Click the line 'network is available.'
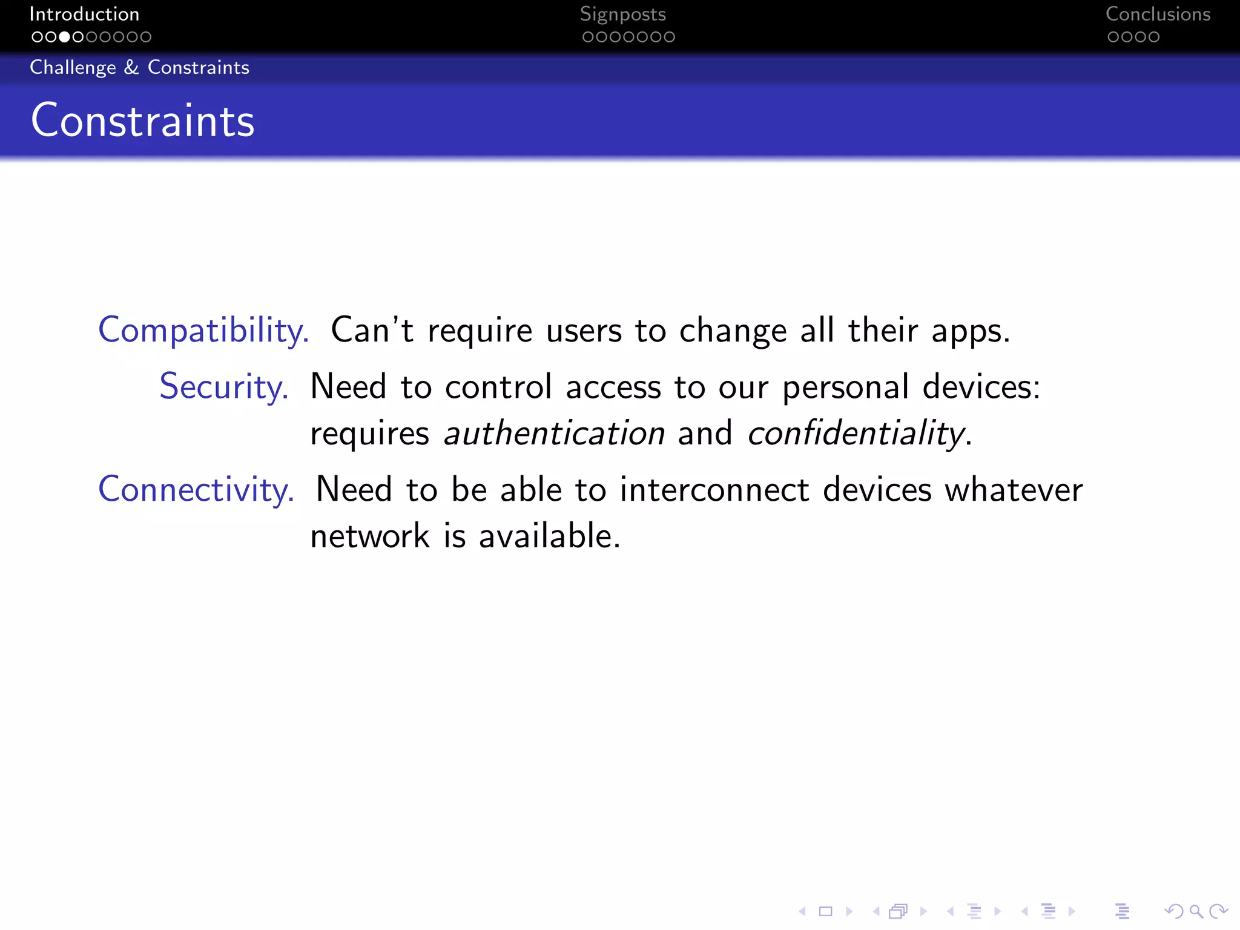 (465, 536)
